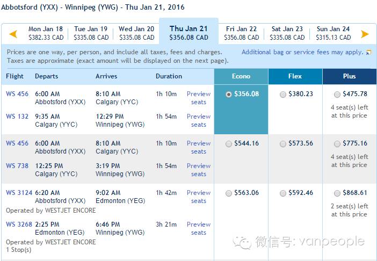
Task: Select the Econo $544.16 fare radio button
Action: [229, 144]
